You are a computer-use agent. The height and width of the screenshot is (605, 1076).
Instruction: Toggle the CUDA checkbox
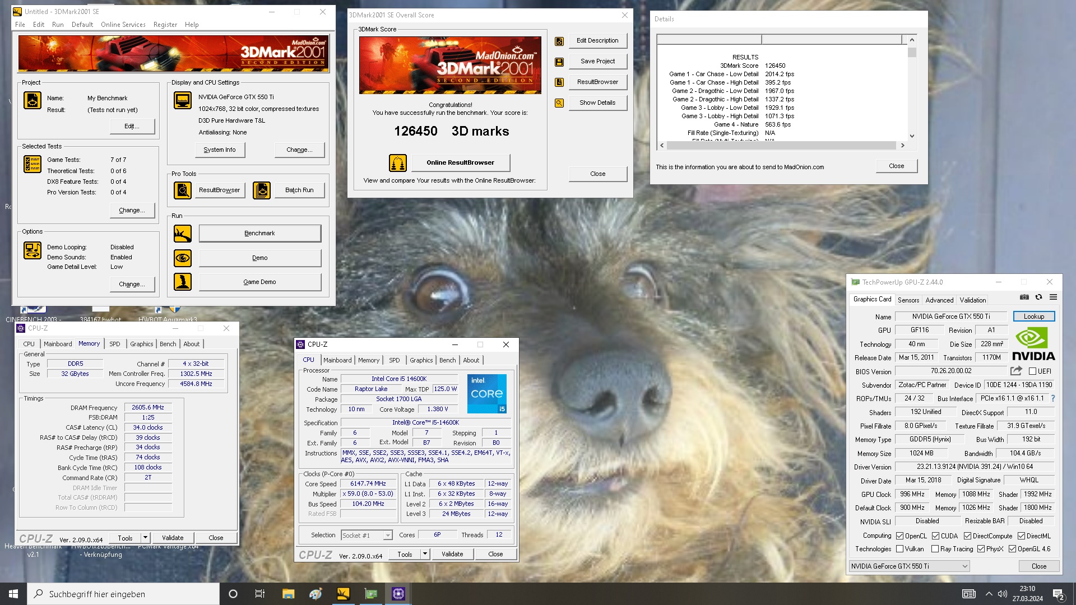click(x=935, y=536)
